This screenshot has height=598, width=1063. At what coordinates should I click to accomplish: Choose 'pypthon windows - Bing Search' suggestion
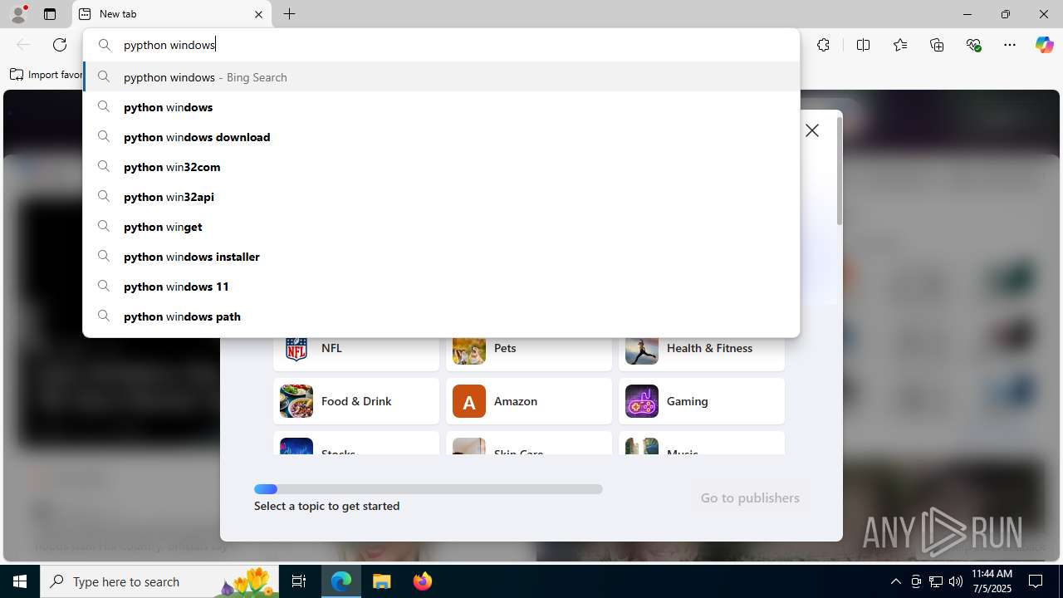coord(441,77)
